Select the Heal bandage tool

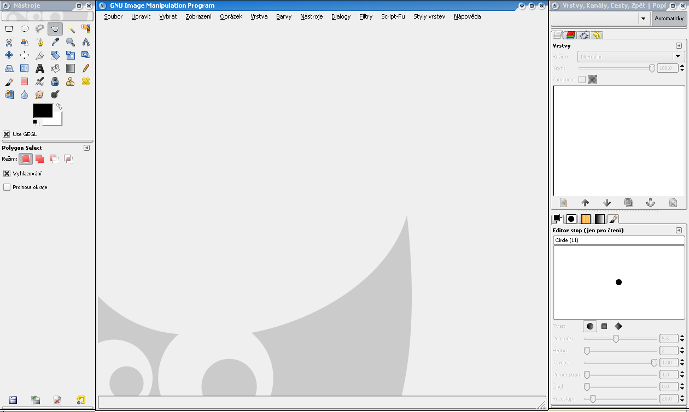coord(86,81)
